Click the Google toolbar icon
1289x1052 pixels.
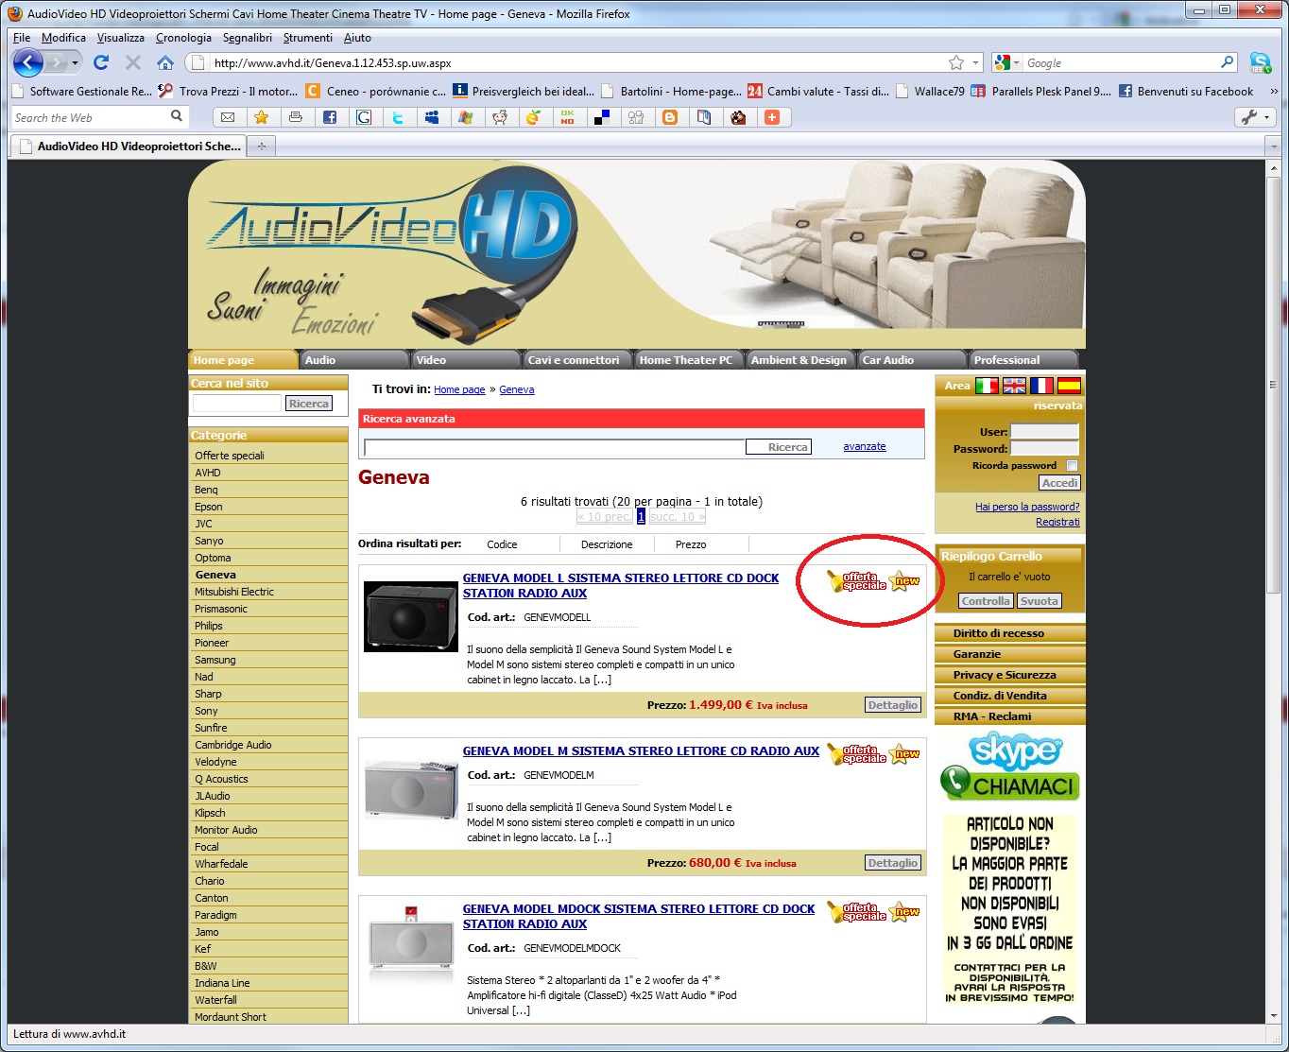[364, 117]
